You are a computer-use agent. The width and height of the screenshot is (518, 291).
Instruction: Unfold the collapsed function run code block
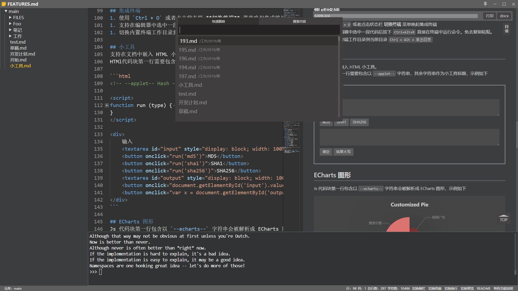click(107, 105)
